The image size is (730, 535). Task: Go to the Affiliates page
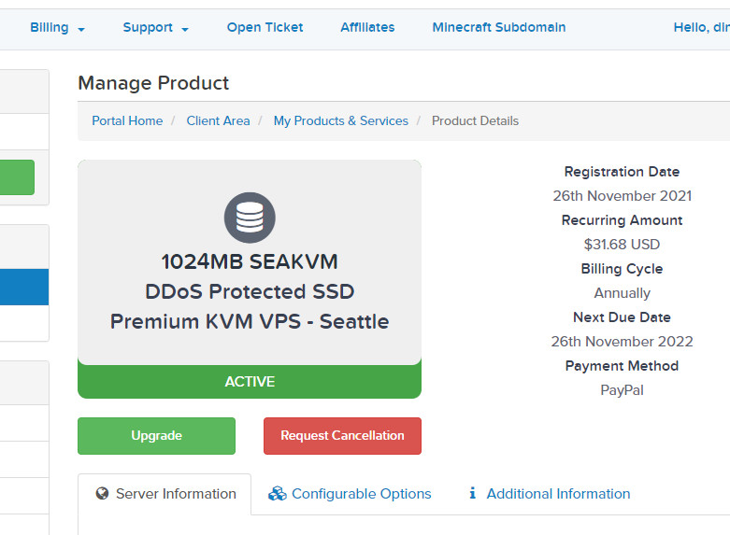pyautogui.click(x=367, y=28)
